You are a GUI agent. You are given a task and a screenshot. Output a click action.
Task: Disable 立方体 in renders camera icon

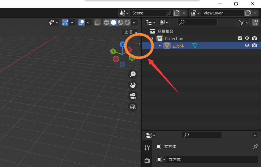254,45
